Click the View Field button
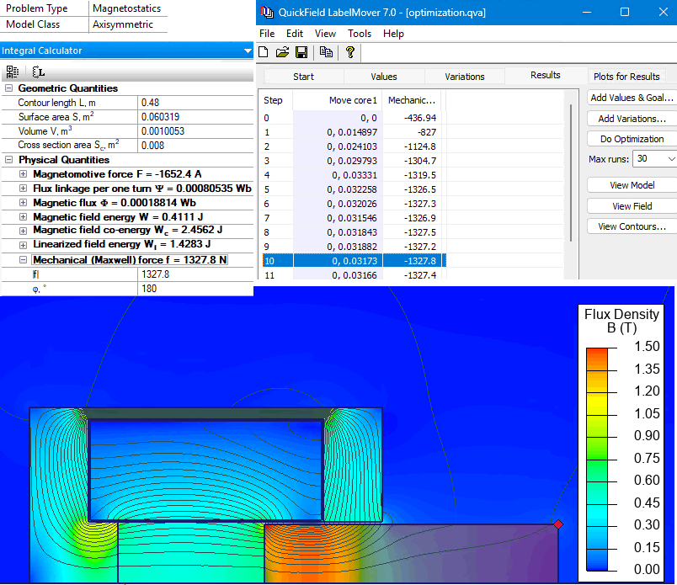Screen dimensions: 677x585 pos(632,206)
